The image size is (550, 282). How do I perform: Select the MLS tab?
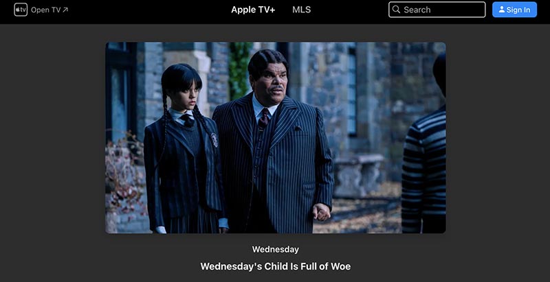301,10
